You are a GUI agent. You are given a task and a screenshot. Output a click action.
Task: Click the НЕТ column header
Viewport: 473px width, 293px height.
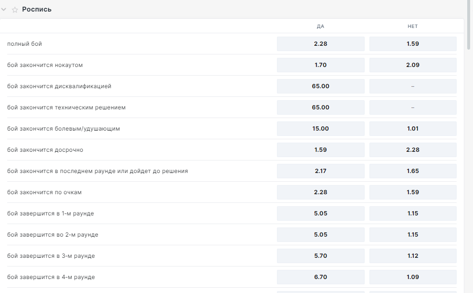413,26
